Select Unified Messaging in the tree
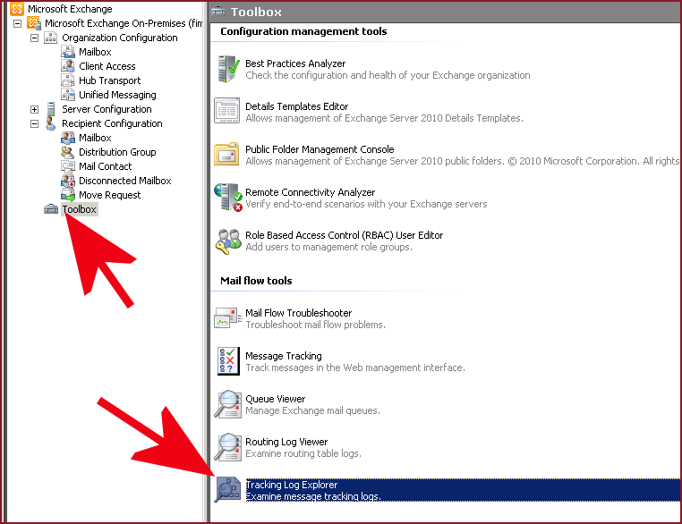 (x=117, y=95)
